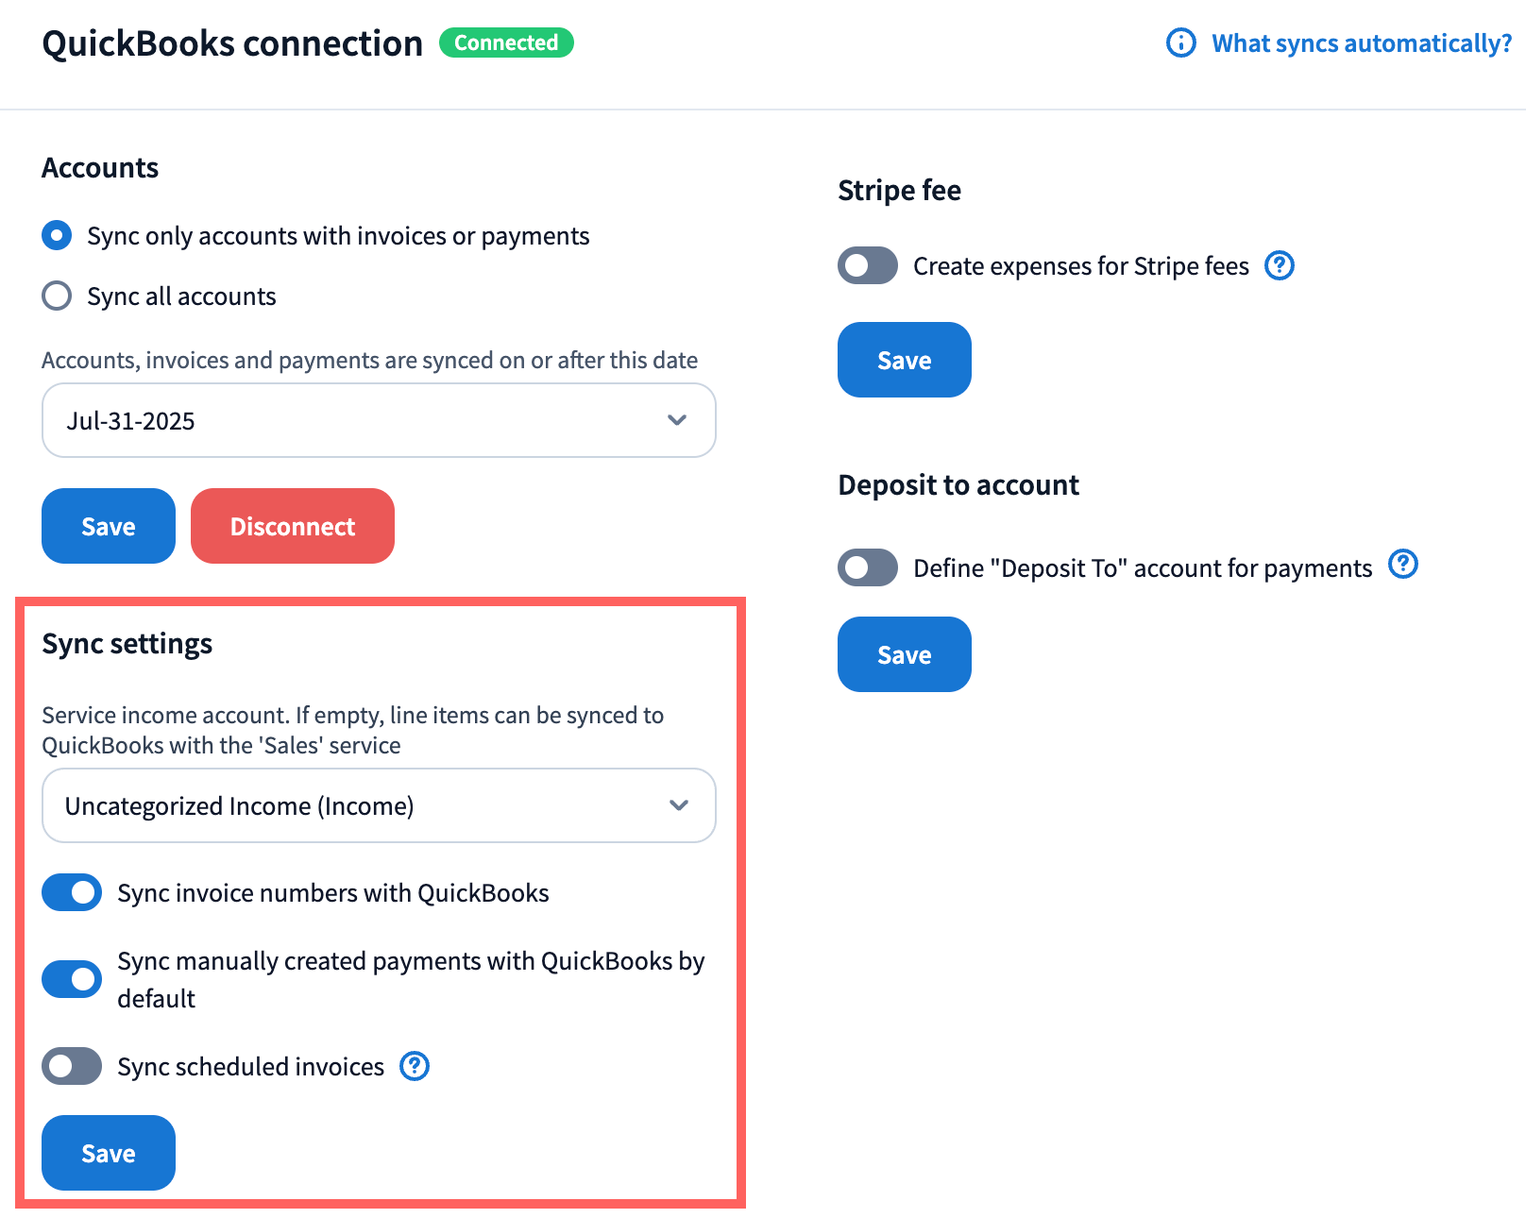Viewport: 1526px width, 1218px height.
Task: Select Sync all accounts radio button
Action: coord(57,296)
